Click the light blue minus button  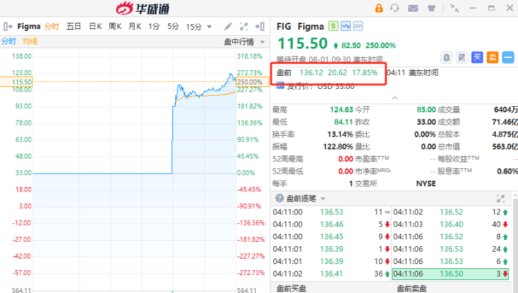click(x=508, y=58)
